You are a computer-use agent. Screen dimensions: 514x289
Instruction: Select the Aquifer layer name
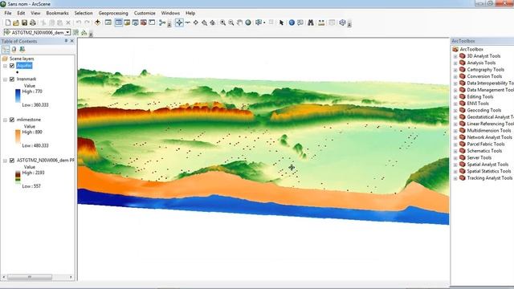click(x=24, y=66)
